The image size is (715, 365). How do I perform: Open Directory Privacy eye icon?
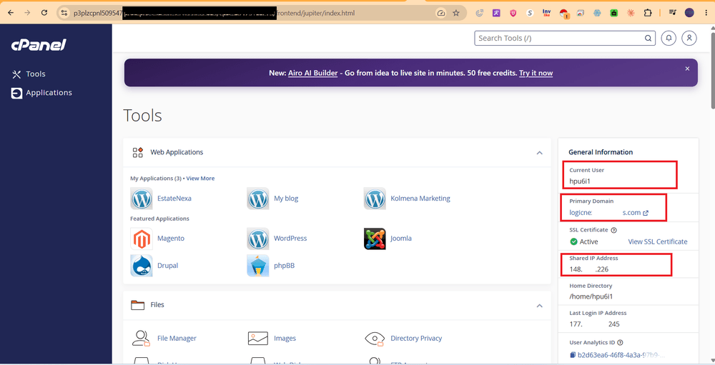tap(375, 338)
